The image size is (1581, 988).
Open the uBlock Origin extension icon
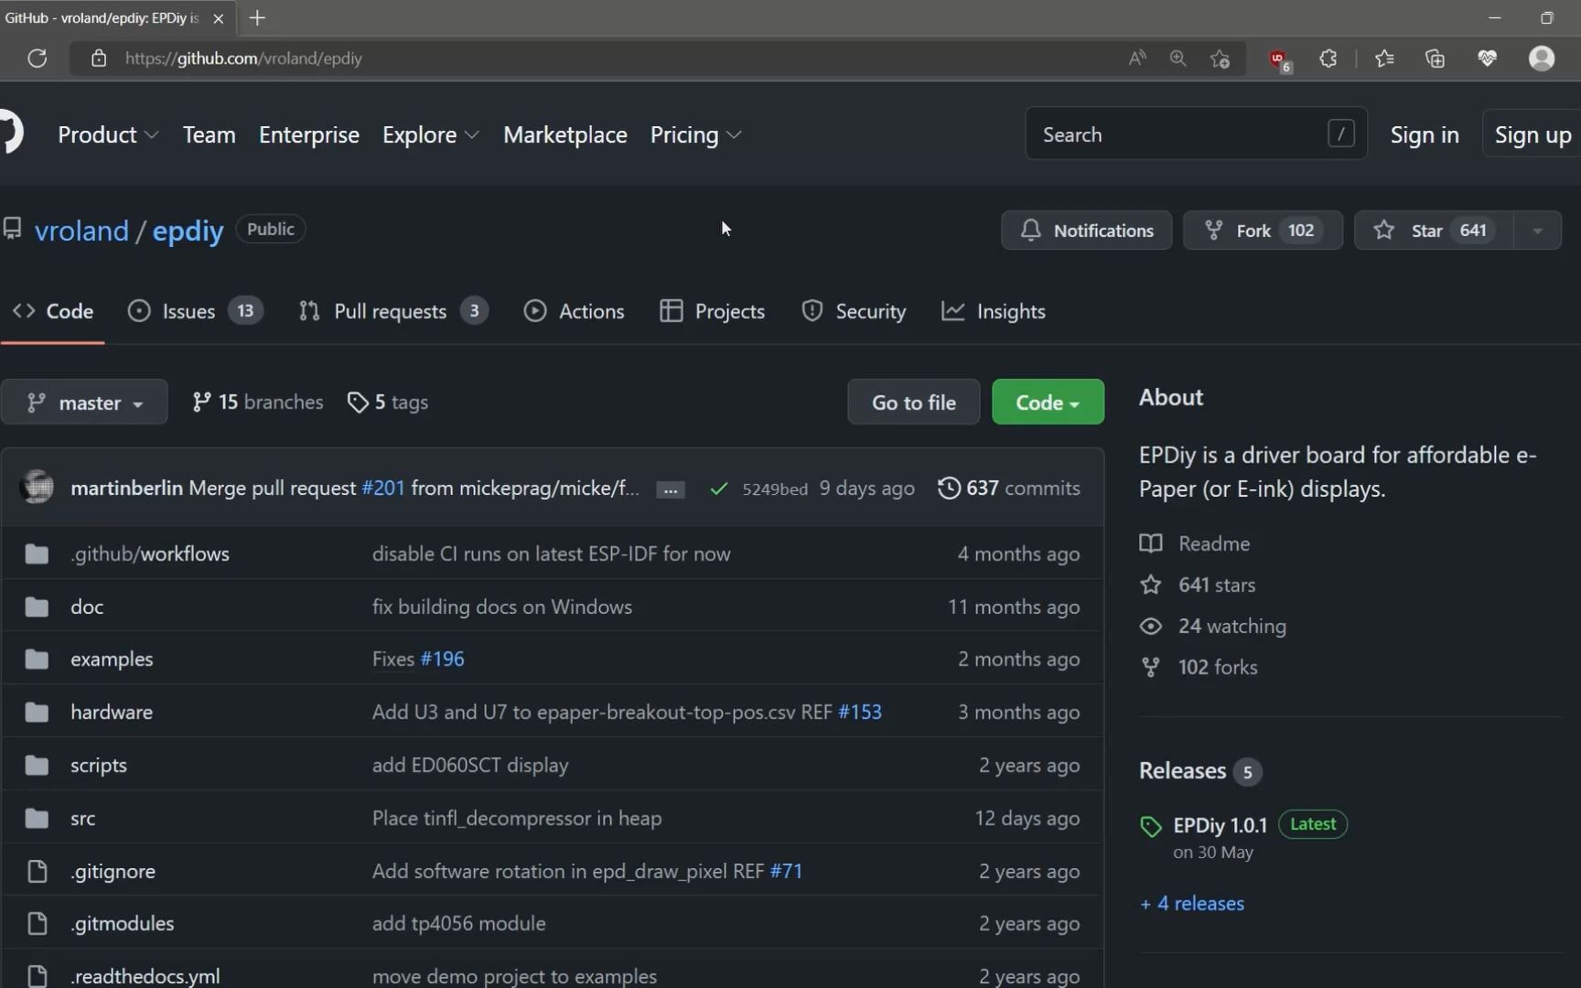1279,59
